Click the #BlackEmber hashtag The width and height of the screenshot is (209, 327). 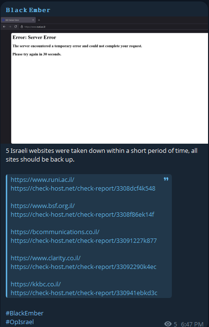[x=25, y=313]
